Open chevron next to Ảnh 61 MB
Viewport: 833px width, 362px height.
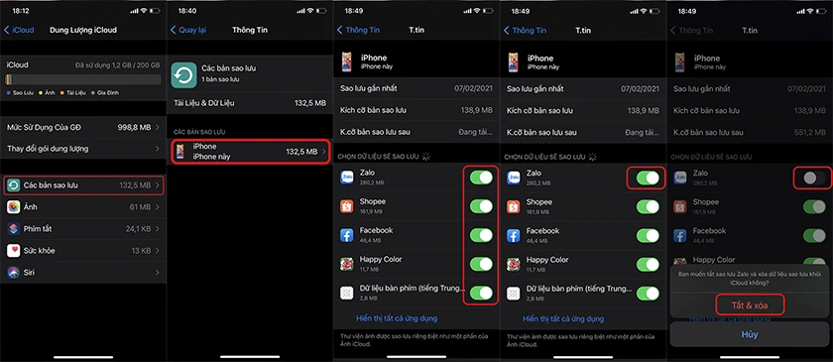[x=158, y=206]
